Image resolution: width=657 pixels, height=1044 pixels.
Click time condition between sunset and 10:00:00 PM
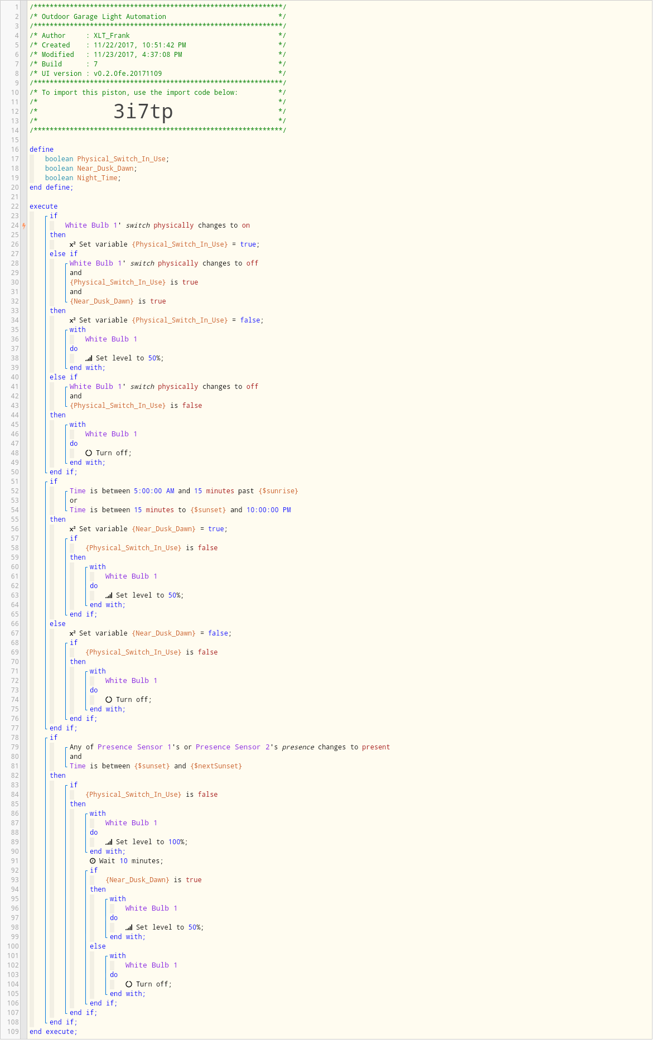[x=180, y=510]
